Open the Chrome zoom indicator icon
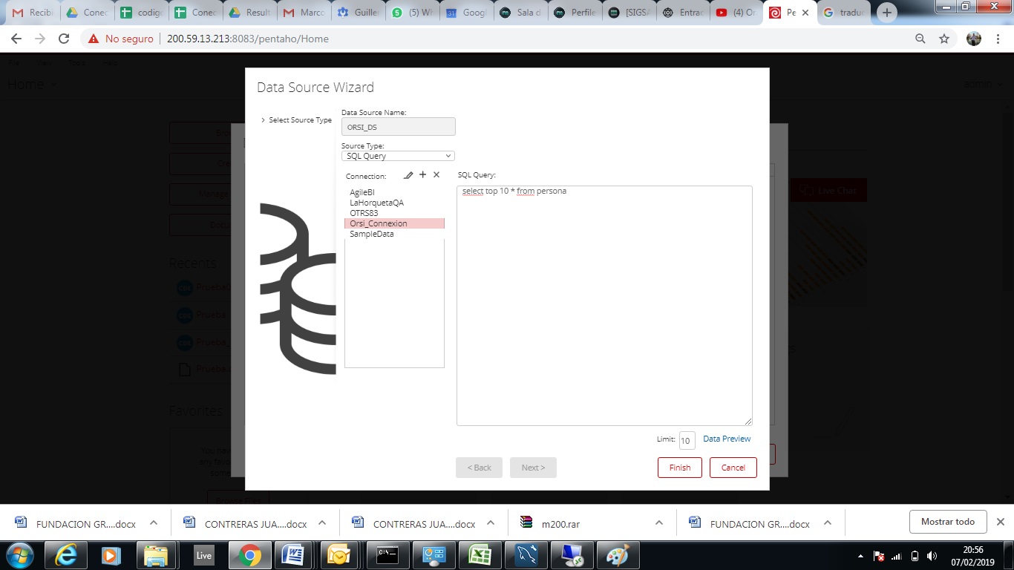This screenshot has height=570, width=1014. [920, 39]
